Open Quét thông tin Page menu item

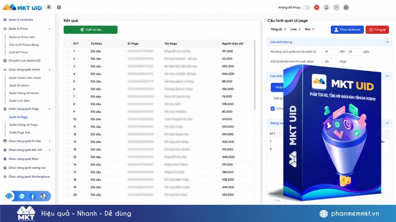[x=23, y=125]
